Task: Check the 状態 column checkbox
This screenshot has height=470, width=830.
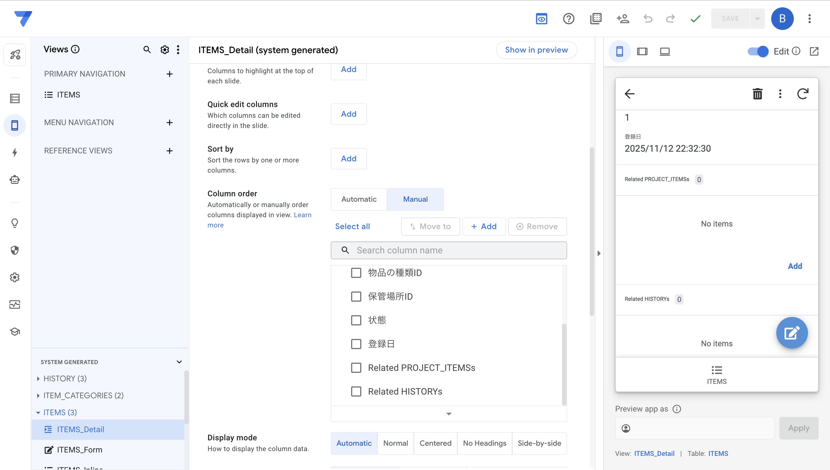Action: click(x=356, y=320)
